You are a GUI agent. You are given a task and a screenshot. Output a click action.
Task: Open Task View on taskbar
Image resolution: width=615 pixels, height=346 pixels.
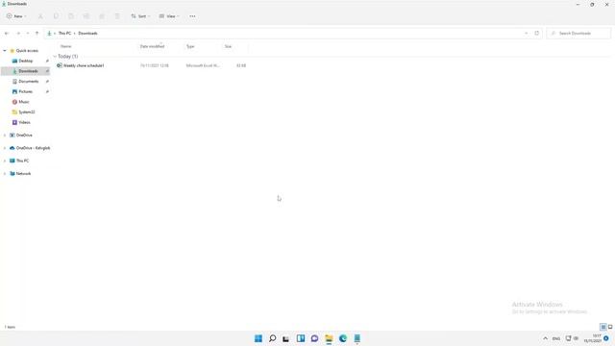[286, 338]
